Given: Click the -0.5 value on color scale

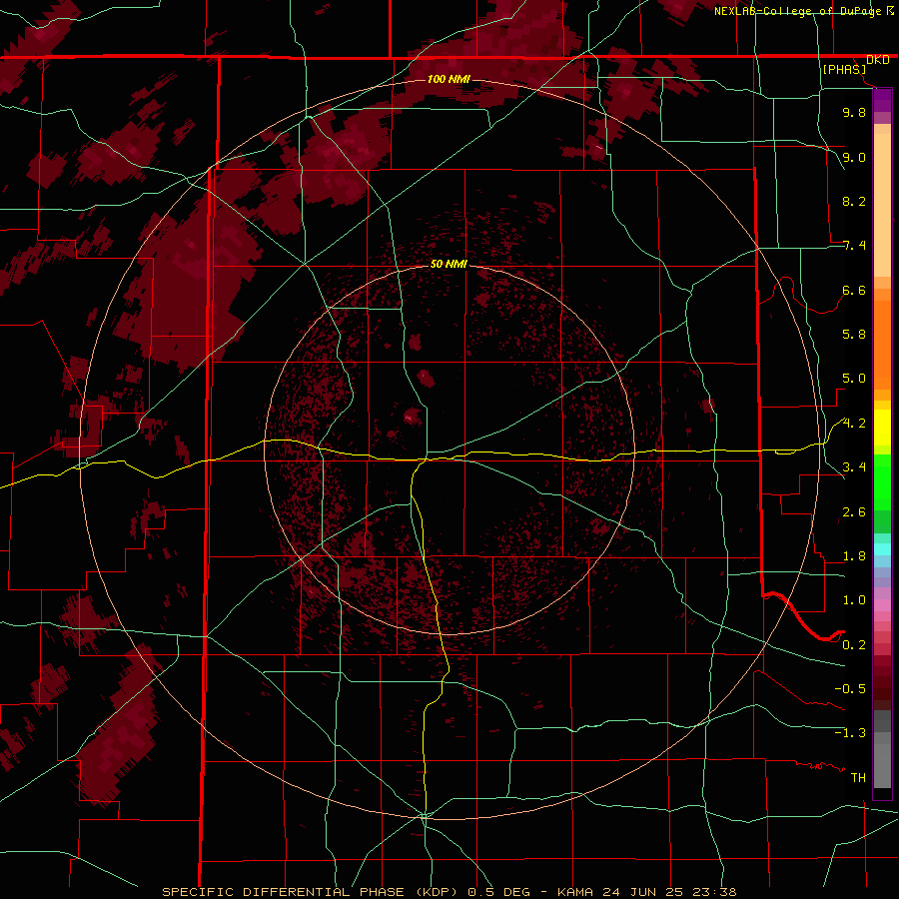Looking at the screenshot, I should point(850,689).
